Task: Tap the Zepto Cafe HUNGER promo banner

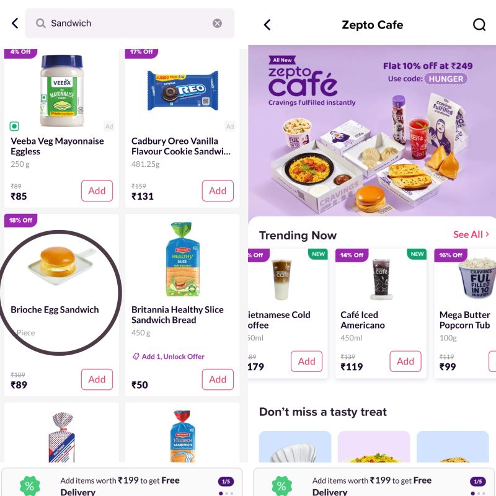Action: pos(372,131)
